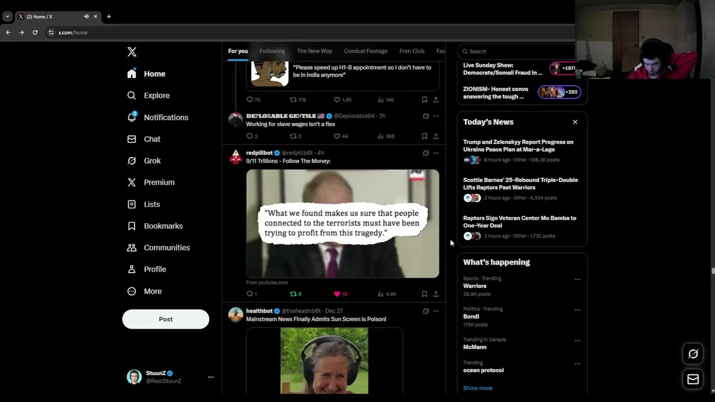Bookmark the slave wages post
This screenshot has width=715, height=402.
[425, 136]
